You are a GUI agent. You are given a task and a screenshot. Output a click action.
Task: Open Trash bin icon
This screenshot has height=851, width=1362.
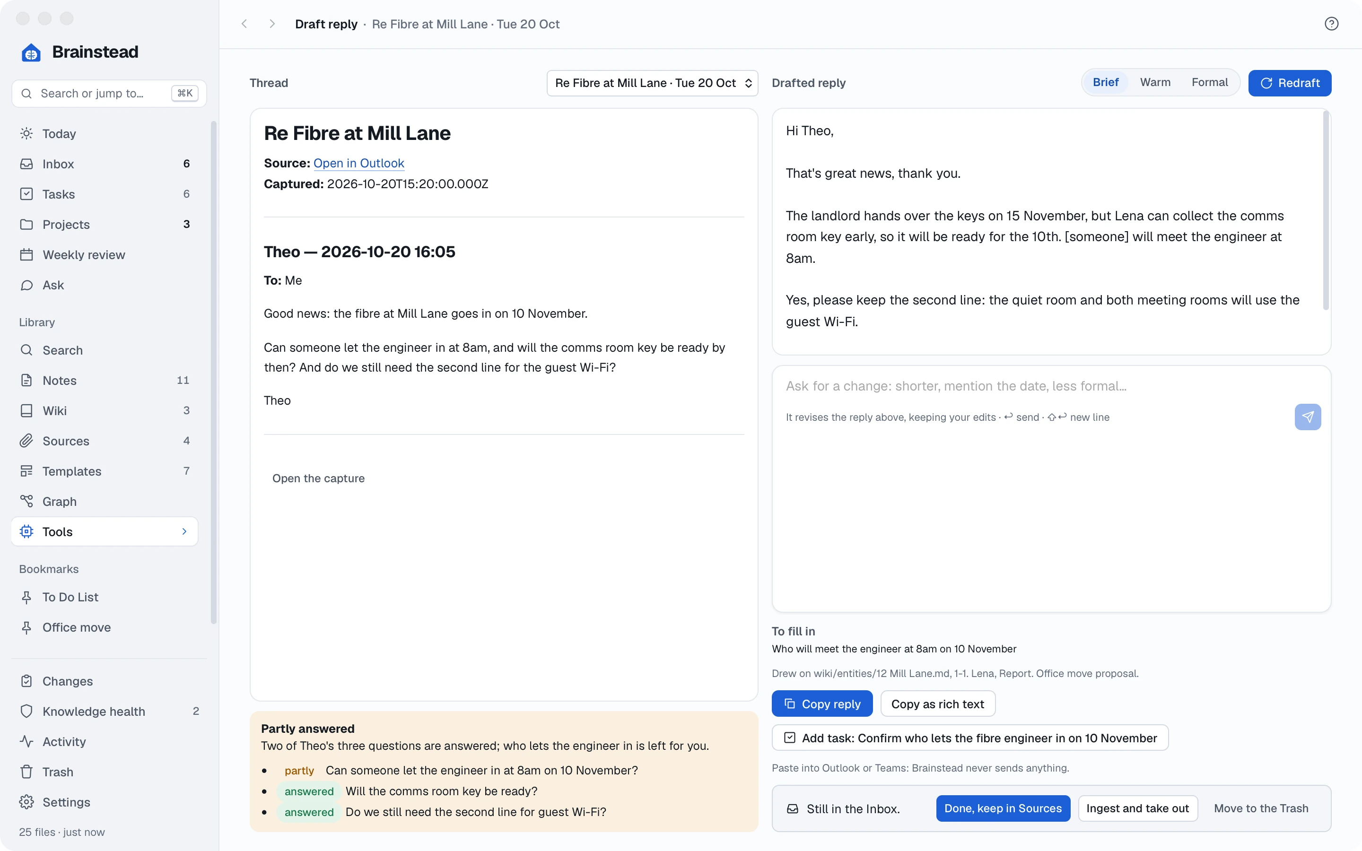pyautogui.click(x=26, y=772)
